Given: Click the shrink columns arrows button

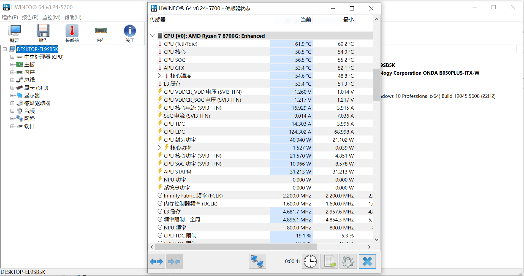Looking at the screenshot, I should tap(174, 261).
